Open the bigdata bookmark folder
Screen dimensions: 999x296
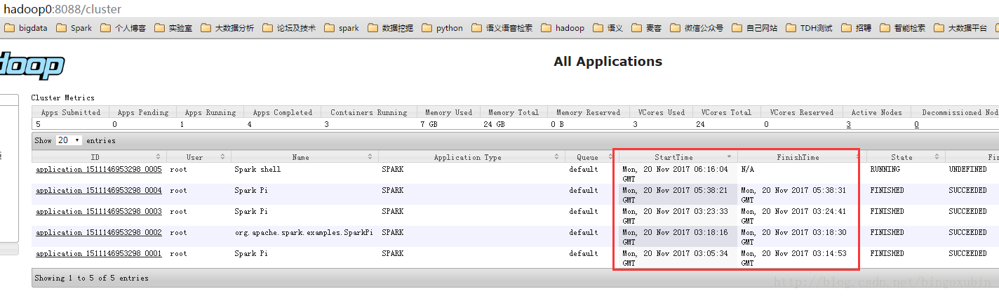(x=27, y=28)
